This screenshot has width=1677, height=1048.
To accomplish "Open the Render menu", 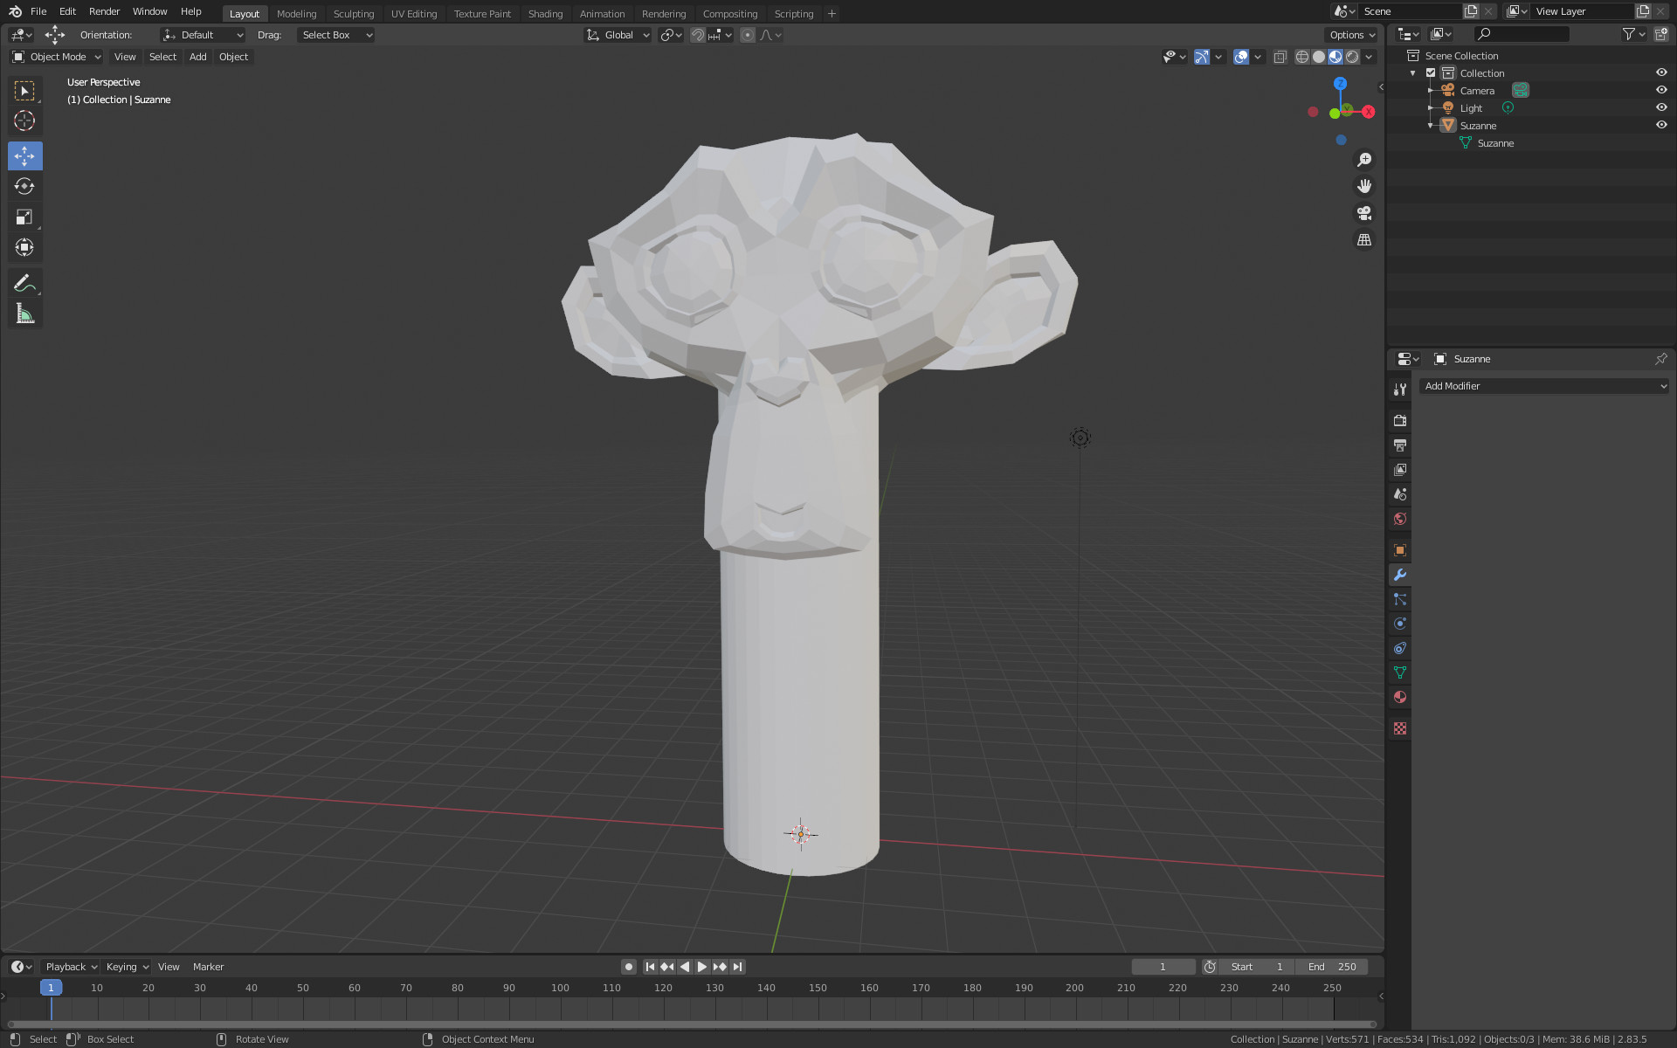I will (x=104, y=11).
